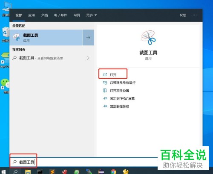The width and height of the screenshot is (213, 174).
Task: Click the search box containing 截图工具
Action: pos(84,162)
